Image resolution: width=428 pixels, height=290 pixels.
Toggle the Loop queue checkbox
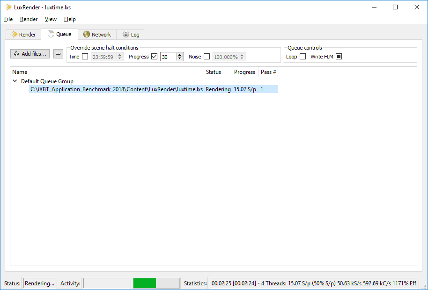pyautogui.click(x=303, y=57)
